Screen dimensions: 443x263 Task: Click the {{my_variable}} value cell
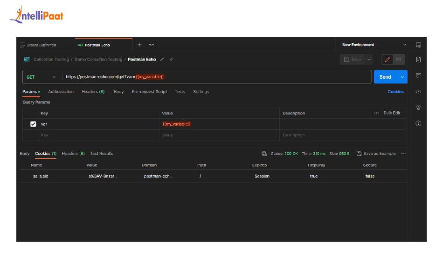tap(219, 124)
